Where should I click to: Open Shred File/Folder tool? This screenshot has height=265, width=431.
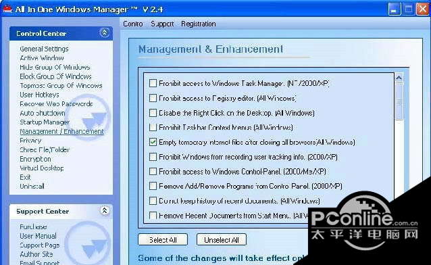coord(45,149)
